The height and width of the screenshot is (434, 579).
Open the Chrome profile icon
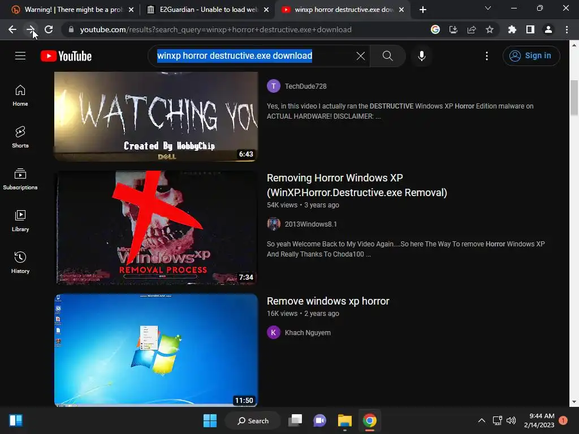[548, 29]
